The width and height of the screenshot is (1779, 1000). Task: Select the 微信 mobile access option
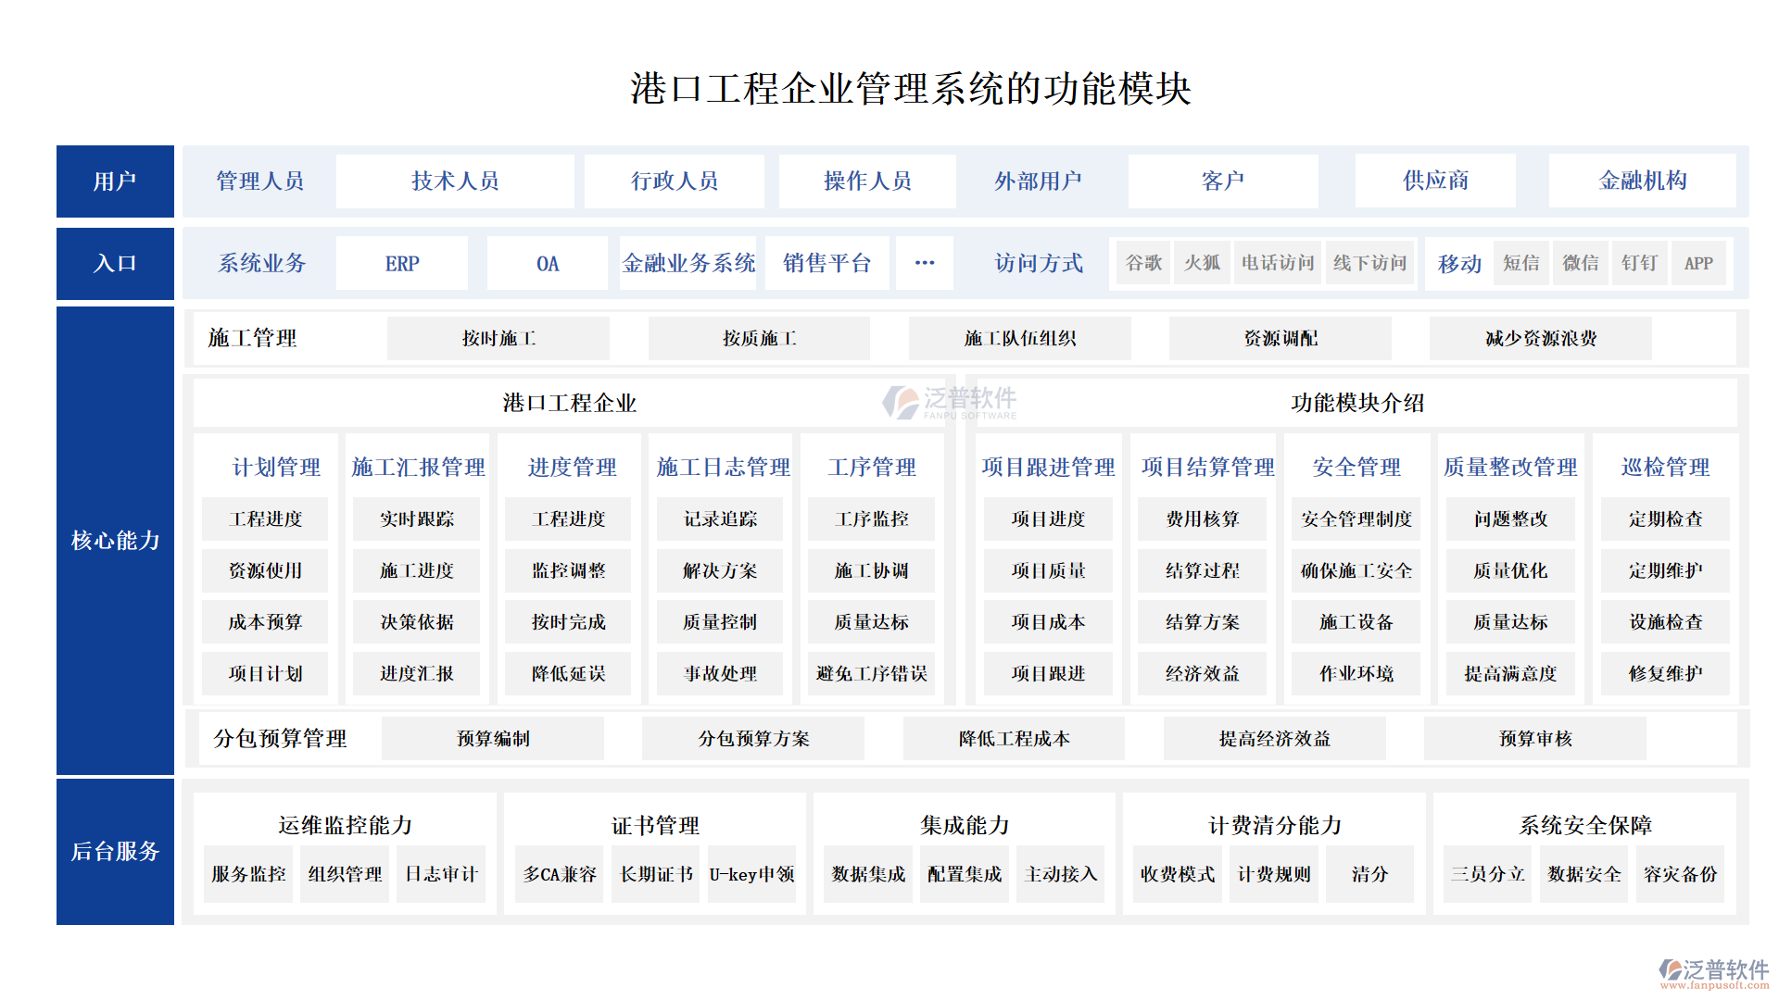click(x=1580, y=263)
